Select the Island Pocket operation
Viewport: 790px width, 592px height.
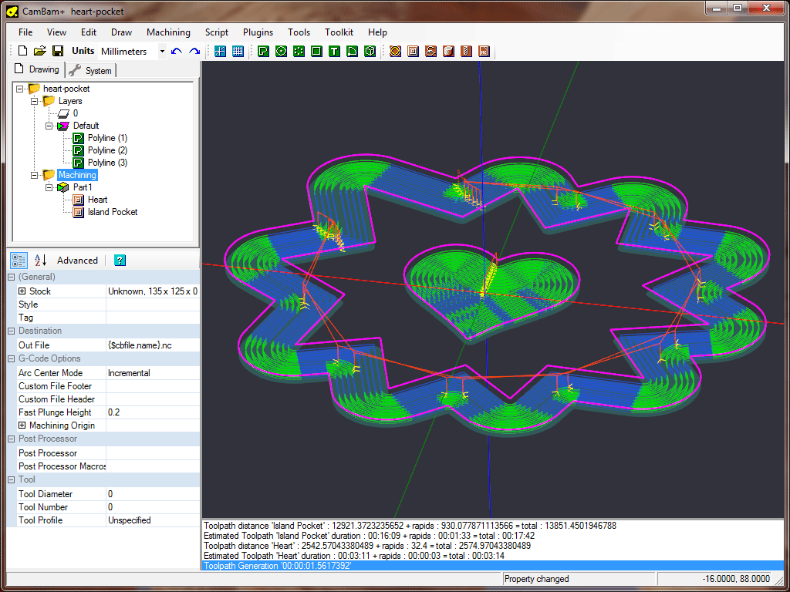pos(113,212)
